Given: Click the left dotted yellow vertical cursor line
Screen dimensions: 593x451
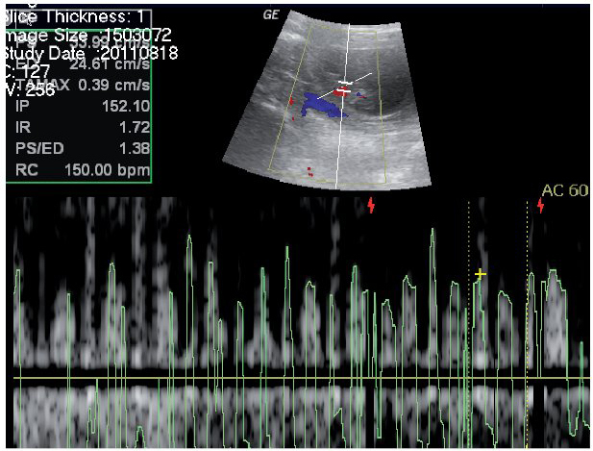Looking at the screenshot, I should [x=469, y=317].
